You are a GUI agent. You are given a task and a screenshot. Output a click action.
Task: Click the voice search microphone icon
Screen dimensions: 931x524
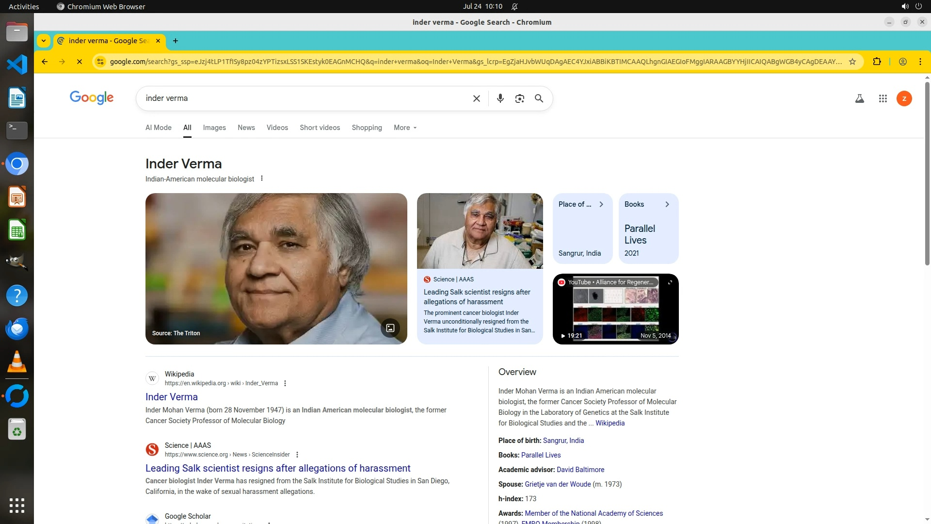(500, 98)
